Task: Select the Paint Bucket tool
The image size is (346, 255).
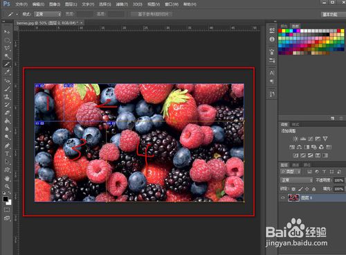Action: pyautogui.click(x=7, y=121)
